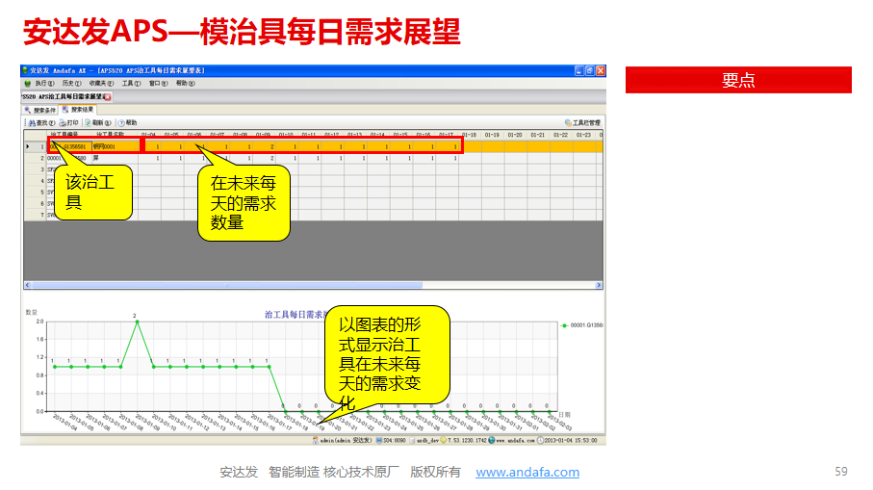The width and height of the screenshot is (873, 490).
Task: Click the grid's right scroll arrow
Action: (x=599, y=285)
